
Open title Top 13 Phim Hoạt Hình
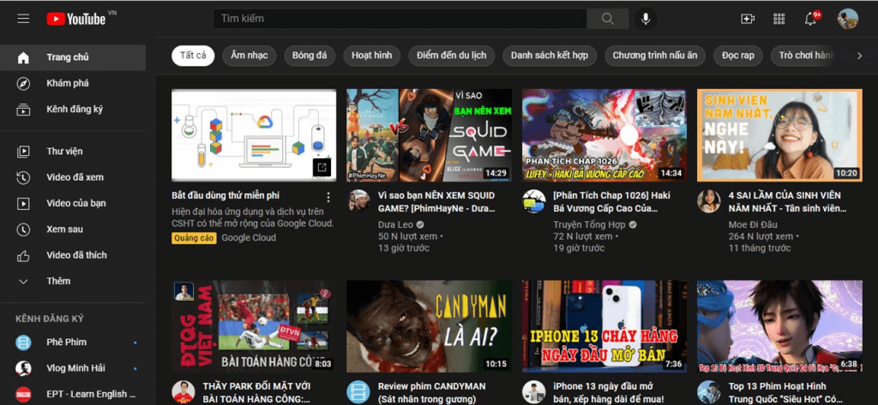click(x=787, y=393)
